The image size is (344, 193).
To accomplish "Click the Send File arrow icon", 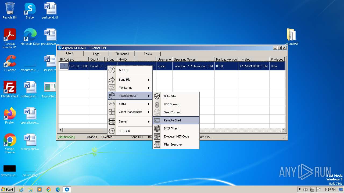I will (x=112, y=80).
